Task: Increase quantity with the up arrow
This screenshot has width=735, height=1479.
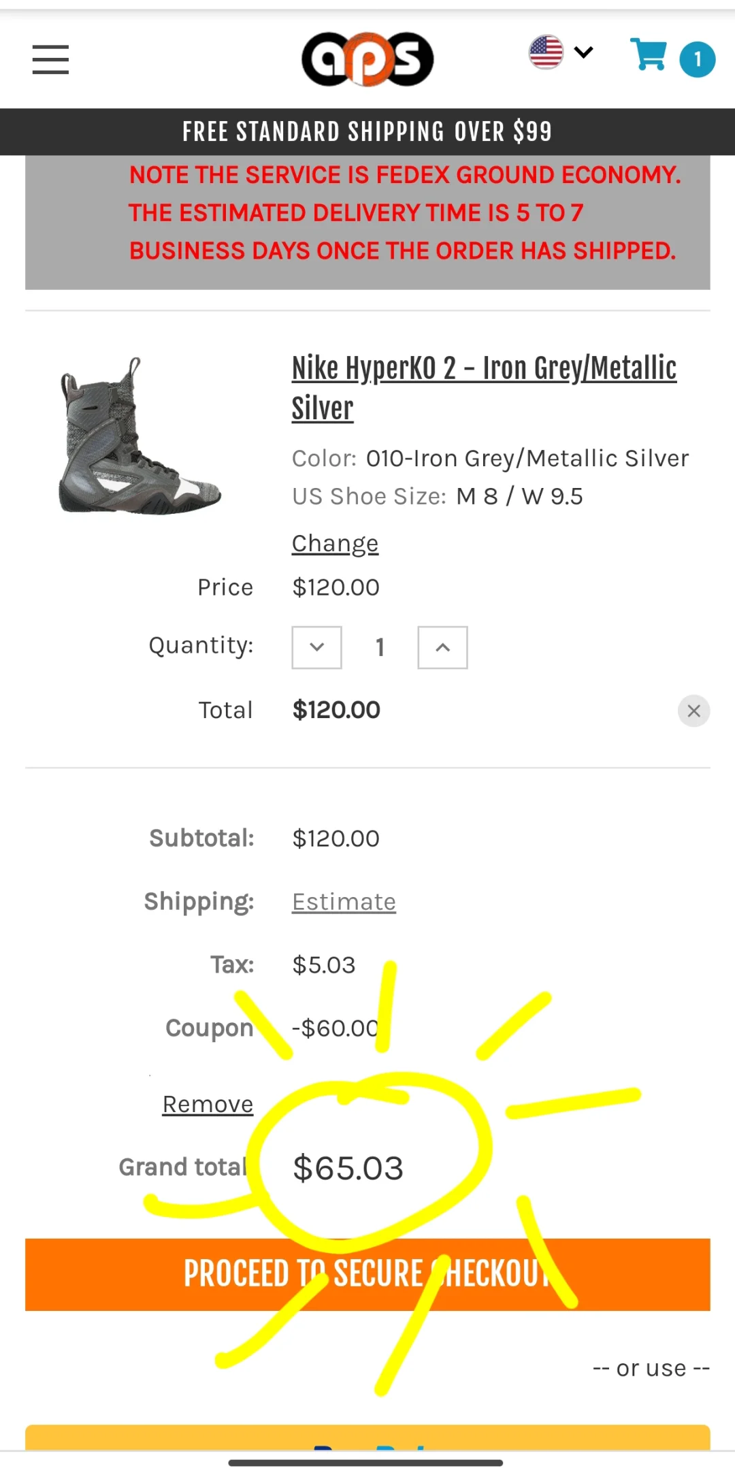Action: 442,647
